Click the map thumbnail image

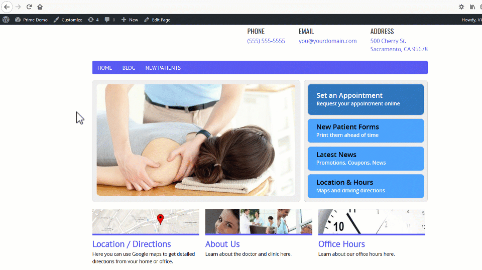click(146, 221)
